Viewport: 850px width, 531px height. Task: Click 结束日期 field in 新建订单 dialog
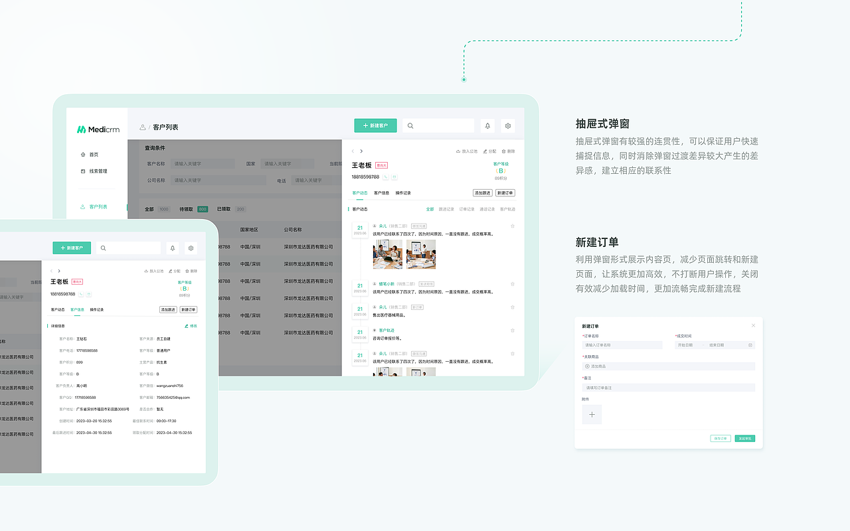point(717,345)
